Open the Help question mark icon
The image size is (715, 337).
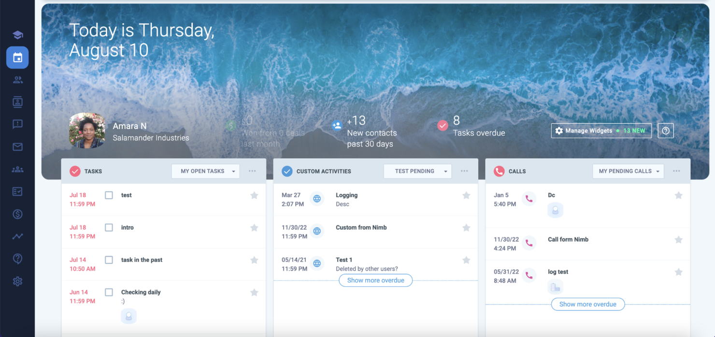17,259
